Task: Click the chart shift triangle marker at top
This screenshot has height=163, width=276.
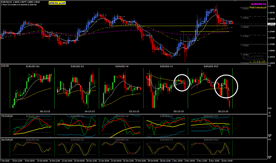Action: 235,1
